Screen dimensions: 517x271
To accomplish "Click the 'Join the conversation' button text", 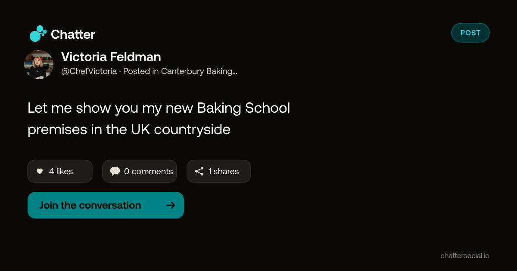I will pyautogui.click(x=90, y=205).
